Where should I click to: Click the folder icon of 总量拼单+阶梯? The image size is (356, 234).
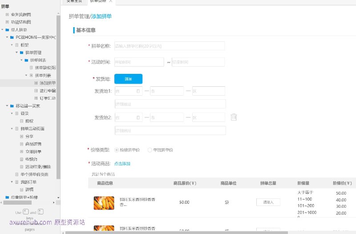click(7, 197)
